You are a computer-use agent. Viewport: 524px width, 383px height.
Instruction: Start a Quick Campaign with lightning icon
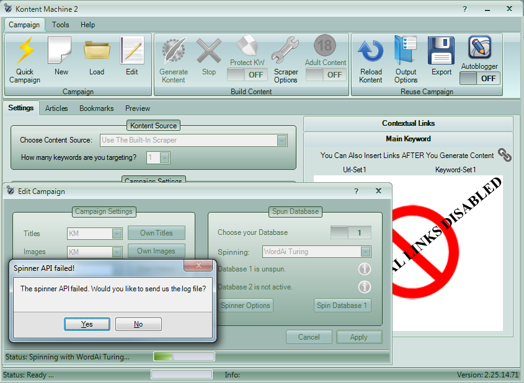(25, 51)
